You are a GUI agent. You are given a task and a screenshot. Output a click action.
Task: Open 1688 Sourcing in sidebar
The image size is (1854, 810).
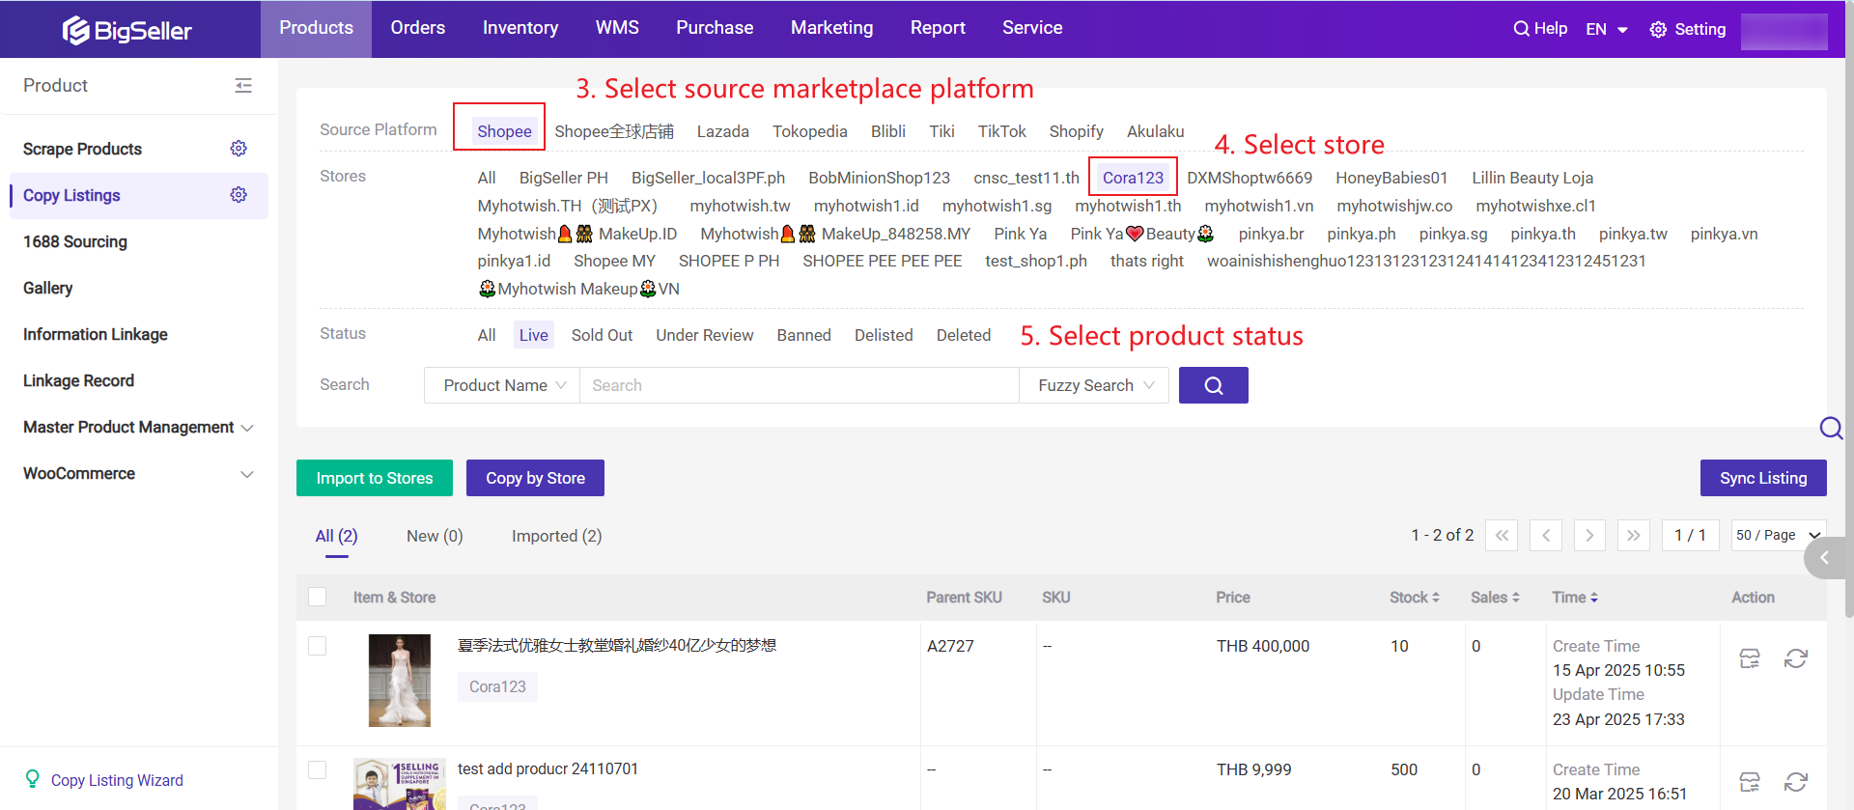click(75, 241)
